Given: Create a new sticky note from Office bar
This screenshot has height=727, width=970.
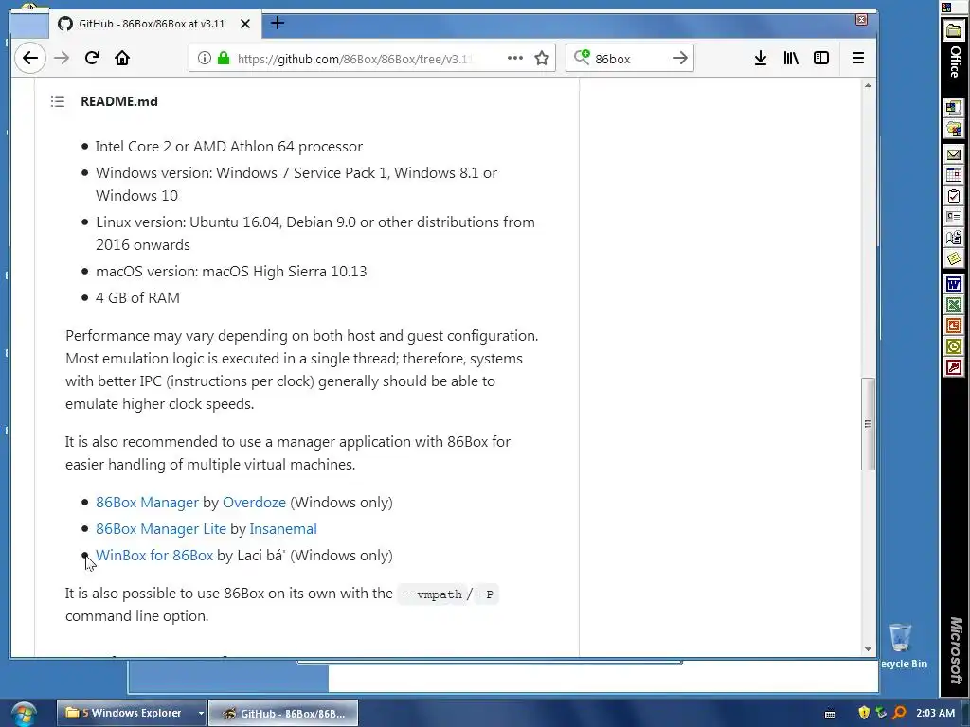Looking at the screenshot, I should 953,258.
